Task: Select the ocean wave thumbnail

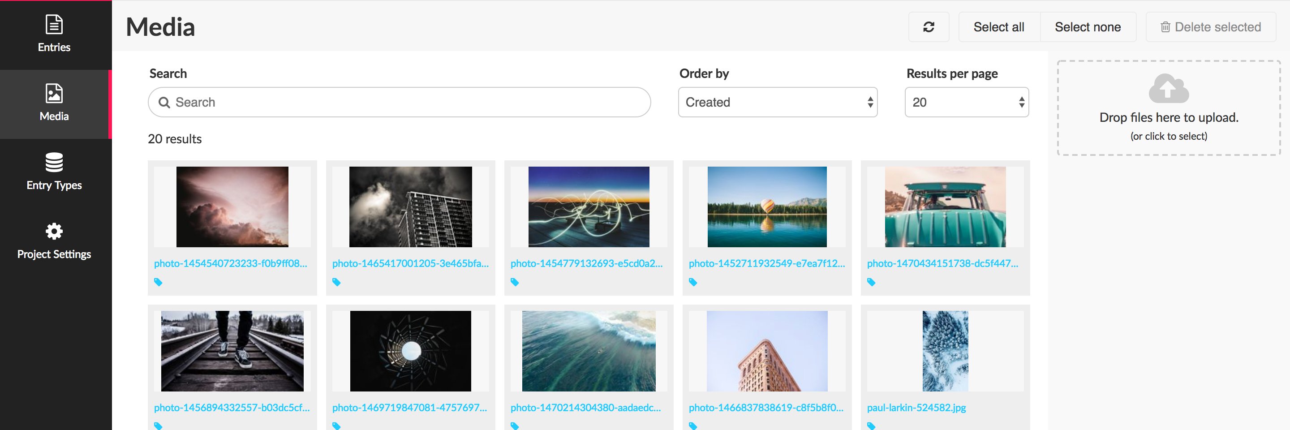Action: click(589, 351)
